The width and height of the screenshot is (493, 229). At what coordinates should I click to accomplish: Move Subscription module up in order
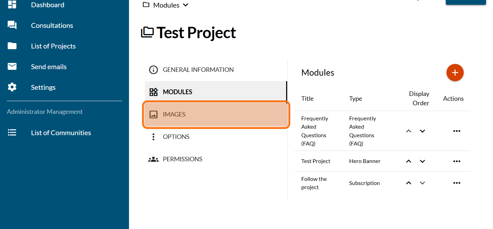[409, 183]
